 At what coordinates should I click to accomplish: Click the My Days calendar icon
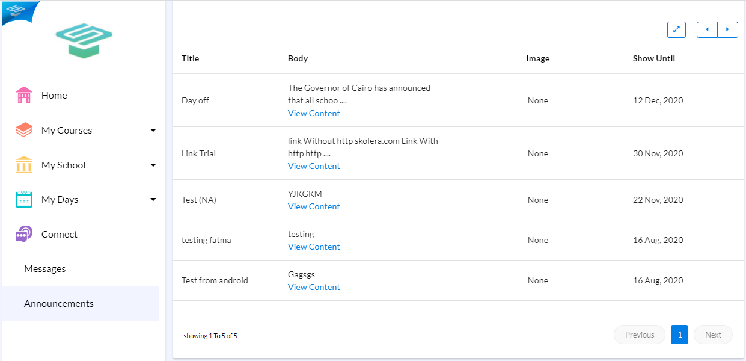24,200
